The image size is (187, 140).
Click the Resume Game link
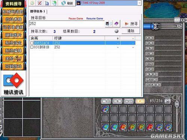[x=95, y=18]
